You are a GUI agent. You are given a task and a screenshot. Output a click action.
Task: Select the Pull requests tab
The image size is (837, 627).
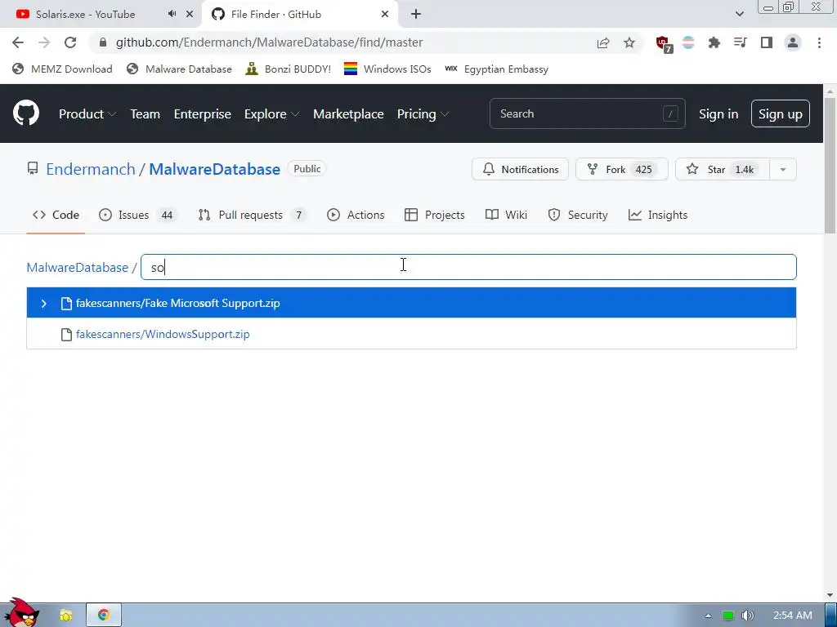click(x=252, y=215)
